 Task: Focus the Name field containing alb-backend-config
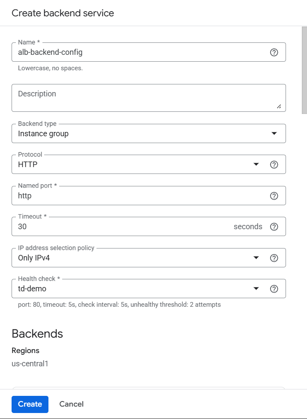(x=137, y=52)
